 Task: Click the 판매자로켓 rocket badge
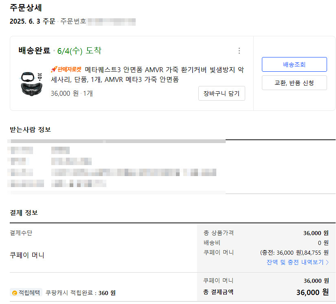coord(66,69)
